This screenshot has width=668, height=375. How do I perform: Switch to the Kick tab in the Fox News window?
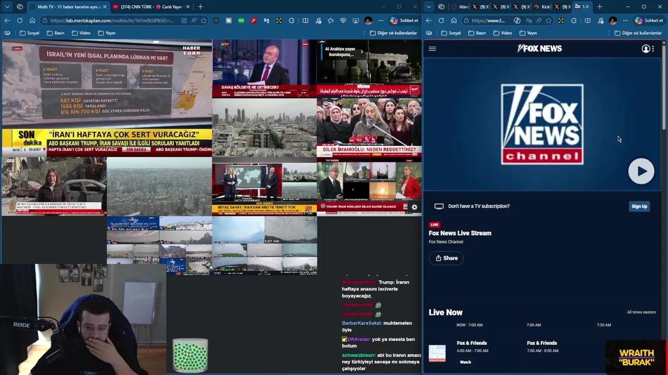[543, 7]
